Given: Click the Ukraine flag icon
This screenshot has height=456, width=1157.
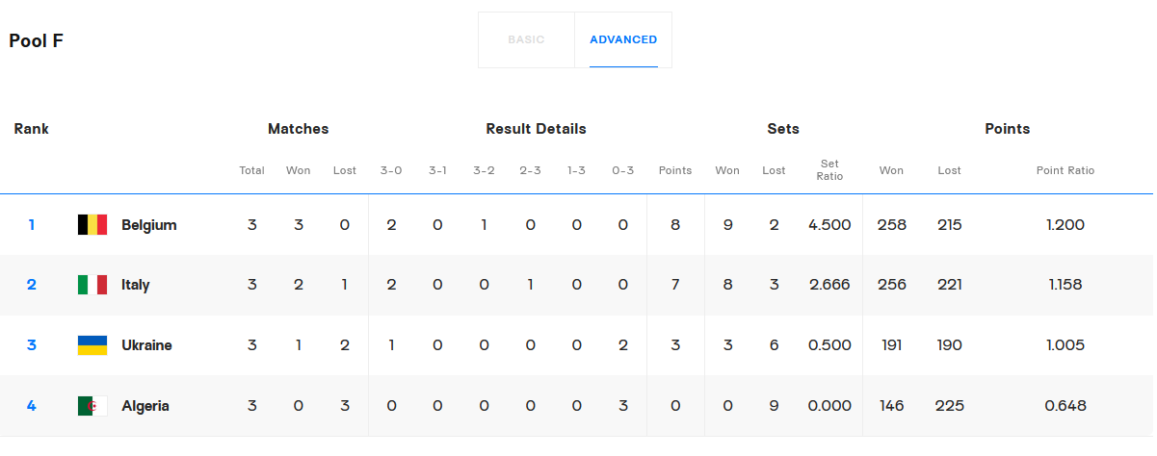Looking at the screenshot, I should pyautogui.click(x=92, y=345).
